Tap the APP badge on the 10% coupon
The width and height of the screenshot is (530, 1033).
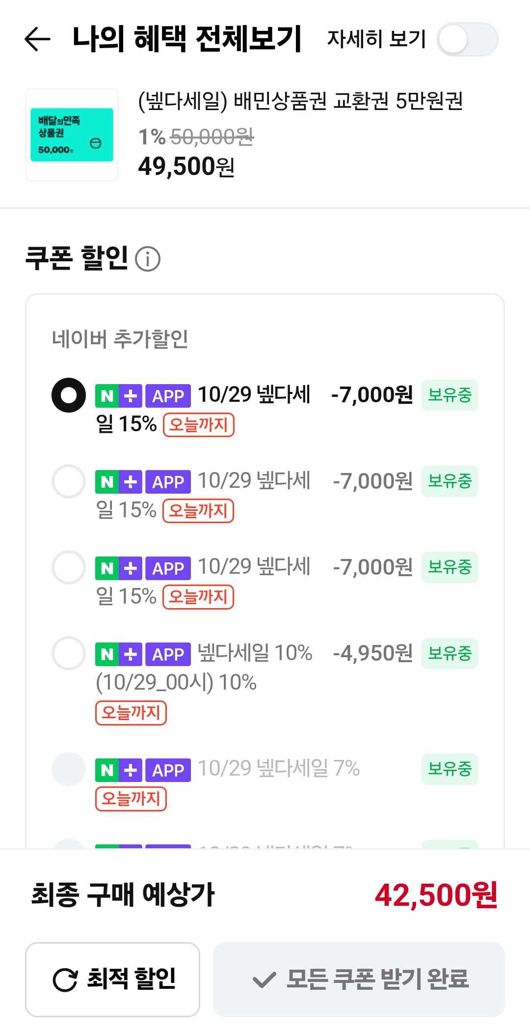(168, 654)
